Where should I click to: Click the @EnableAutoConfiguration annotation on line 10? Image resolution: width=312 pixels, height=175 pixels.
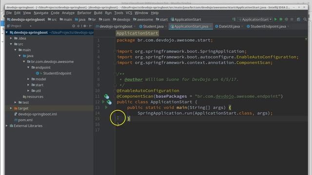point(148,91)
